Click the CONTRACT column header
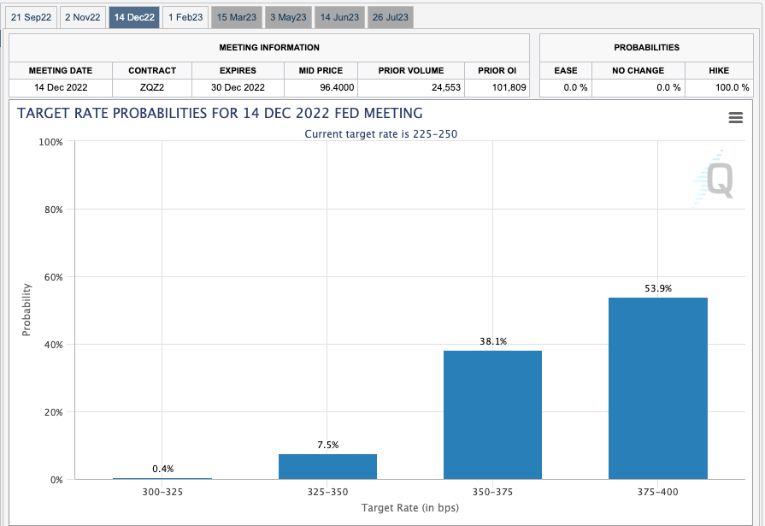 pyautogui.click(x=152, y=70)
